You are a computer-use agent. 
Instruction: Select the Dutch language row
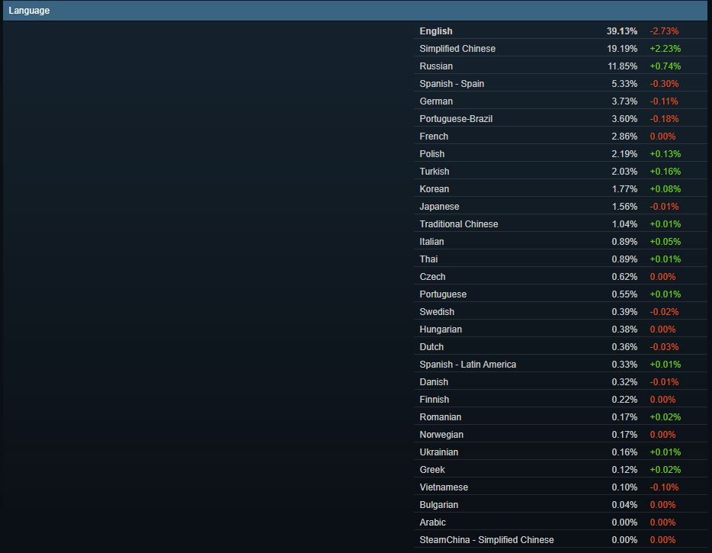point(560,347)
